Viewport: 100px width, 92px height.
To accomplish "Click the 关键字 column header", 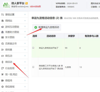I will click(71, 36).
